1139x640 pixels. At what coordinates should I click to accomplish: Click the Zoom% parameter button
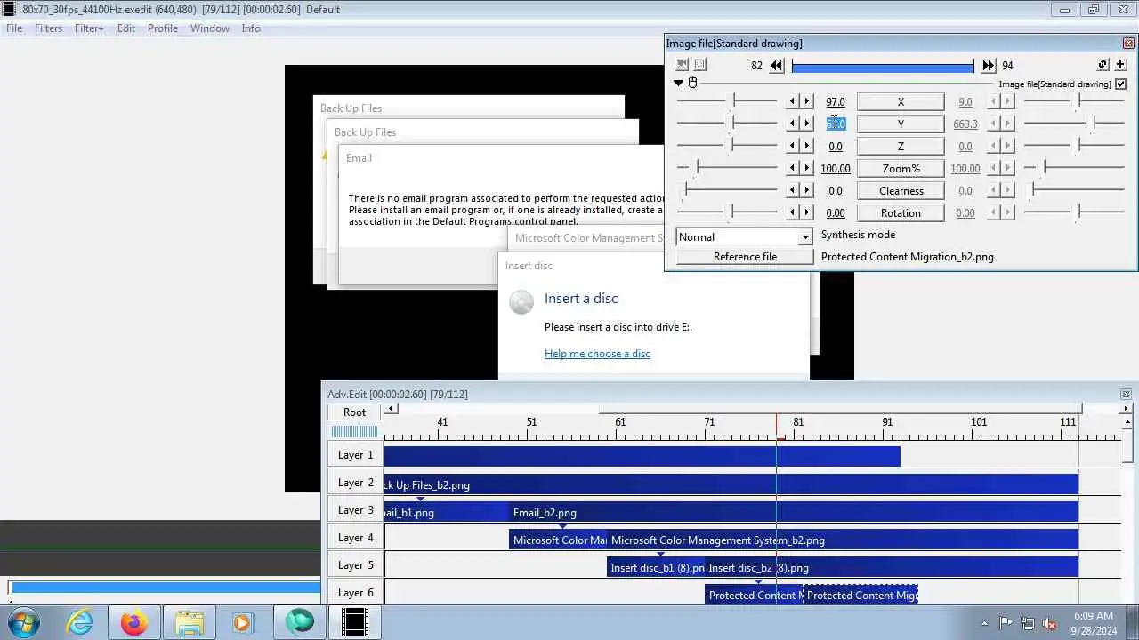pyautogui.click(x=901, y=168)
